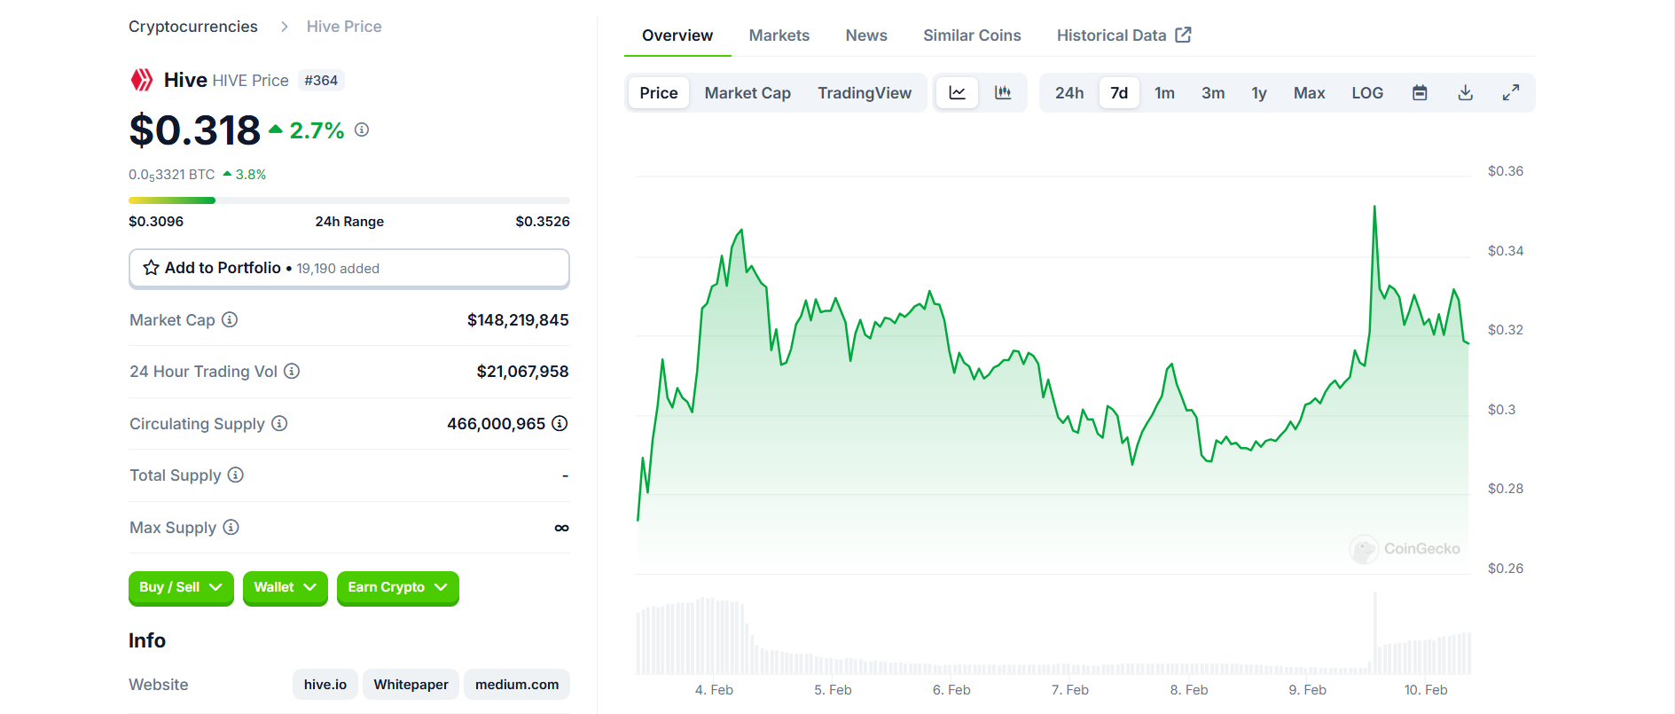Show Max Supply info icon
The image size is (1675, 714).
[x=231, y=527]
